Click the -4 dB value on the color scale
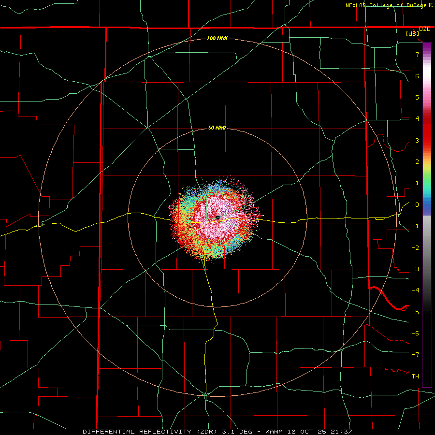Screen dimensions: 435x435 [415, 290]
